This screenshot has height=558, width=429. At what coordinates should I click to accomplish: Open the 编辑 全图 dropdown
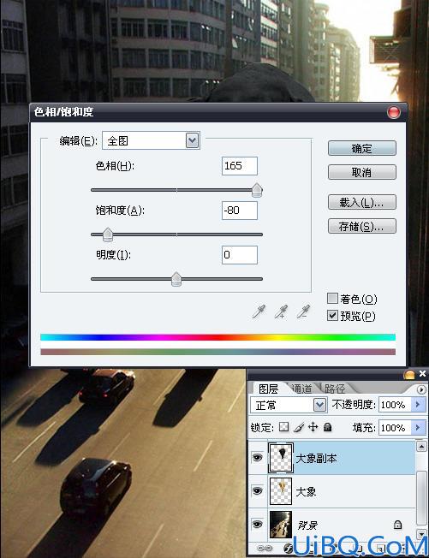tap(193, 140)
